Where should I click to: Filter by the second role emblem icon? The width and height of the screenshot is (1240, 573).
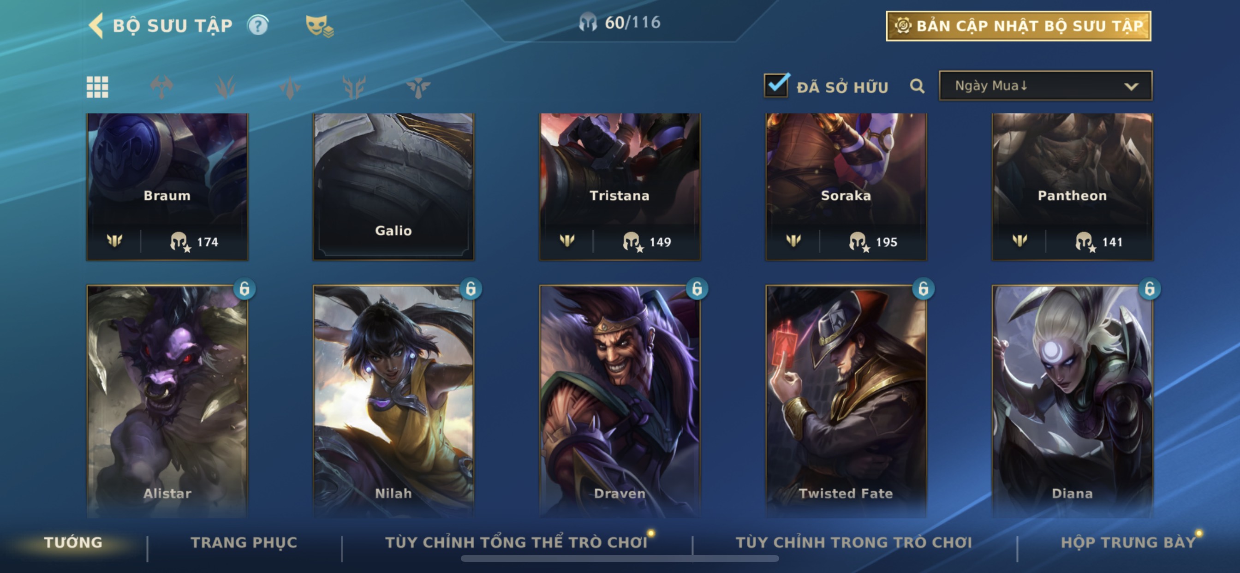pyautogui.click(x=226, y=87)
